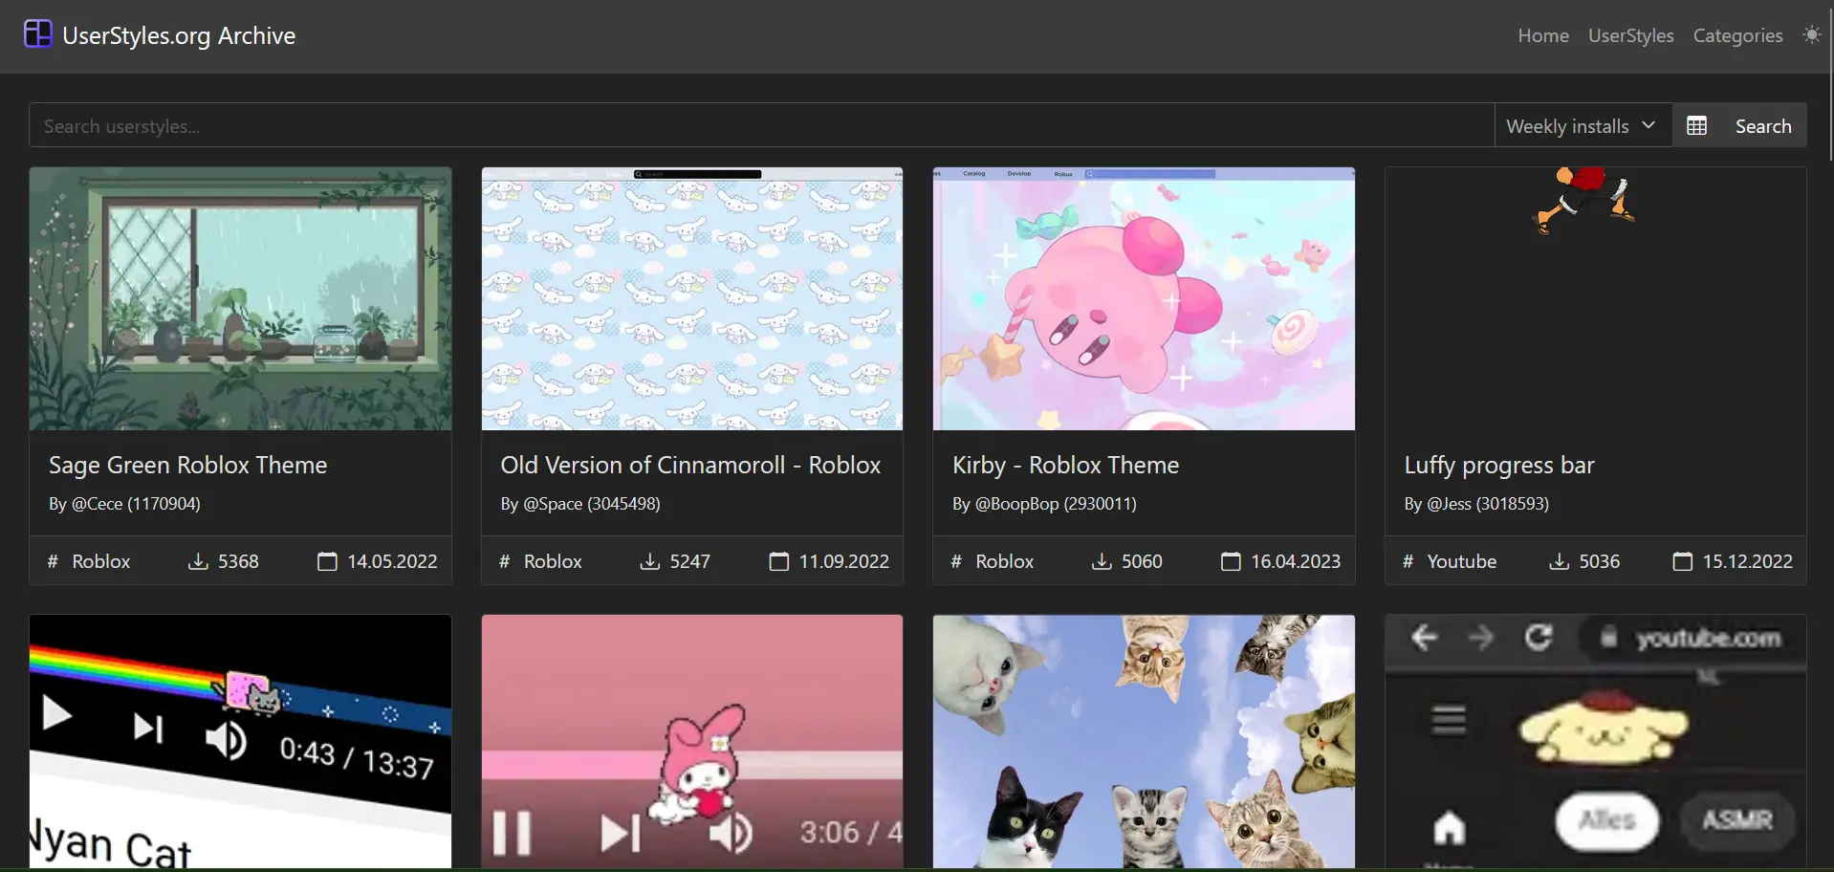Click the install count 5060
This screenshot has height=872, width=1834.
[1142, 561]
